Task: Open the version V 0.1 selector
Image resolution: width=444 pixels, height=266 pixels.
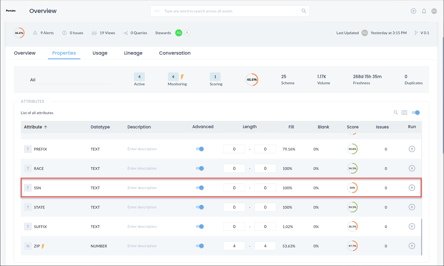Action: click(422, 33)
